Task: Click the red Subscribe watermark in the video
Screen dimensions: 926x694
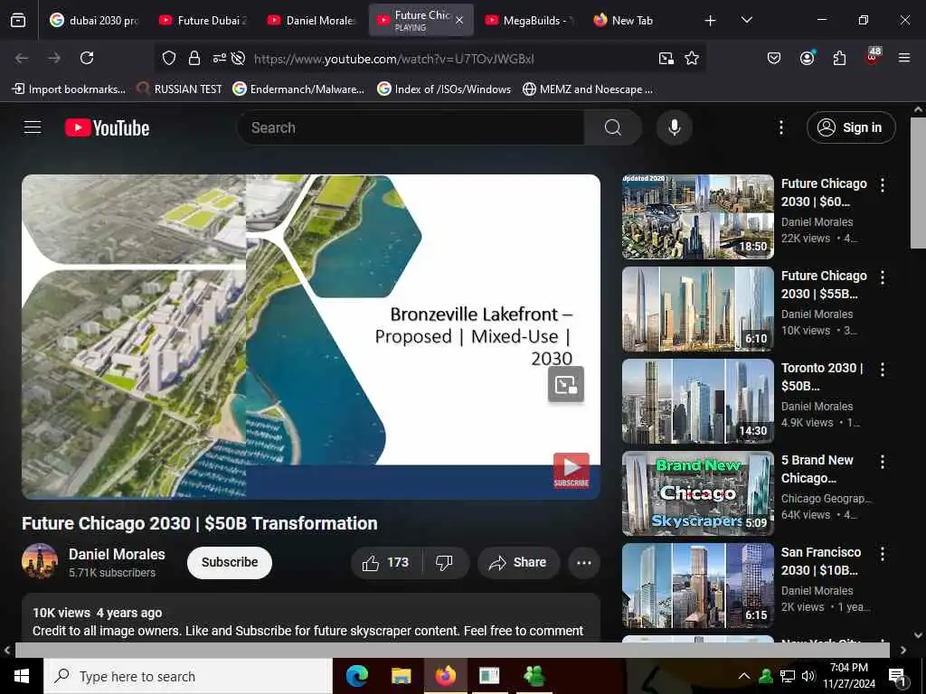Action: (572, 470)
